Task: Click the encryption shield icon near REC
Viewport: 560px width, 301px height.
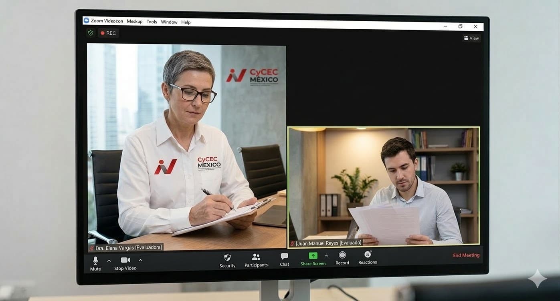Action: pos(90,32)
